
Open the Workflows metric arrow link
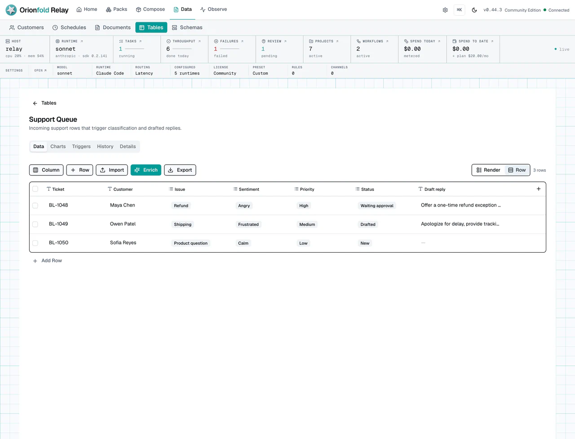tap(387, 41)
